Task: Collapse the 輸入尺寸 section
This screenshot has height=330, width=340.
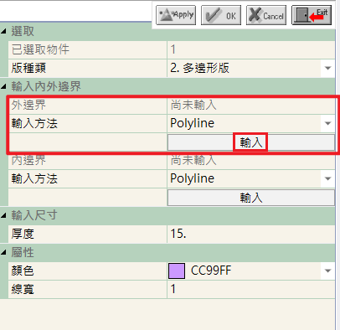Action: 3,215
